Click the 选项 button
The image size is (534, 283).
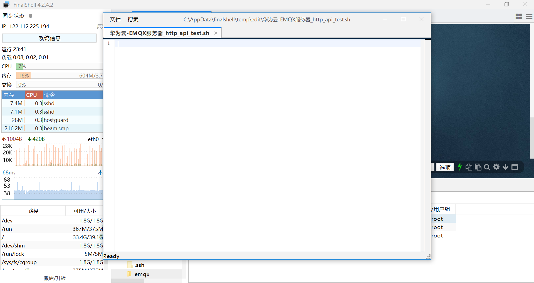[x=445, y=167]
